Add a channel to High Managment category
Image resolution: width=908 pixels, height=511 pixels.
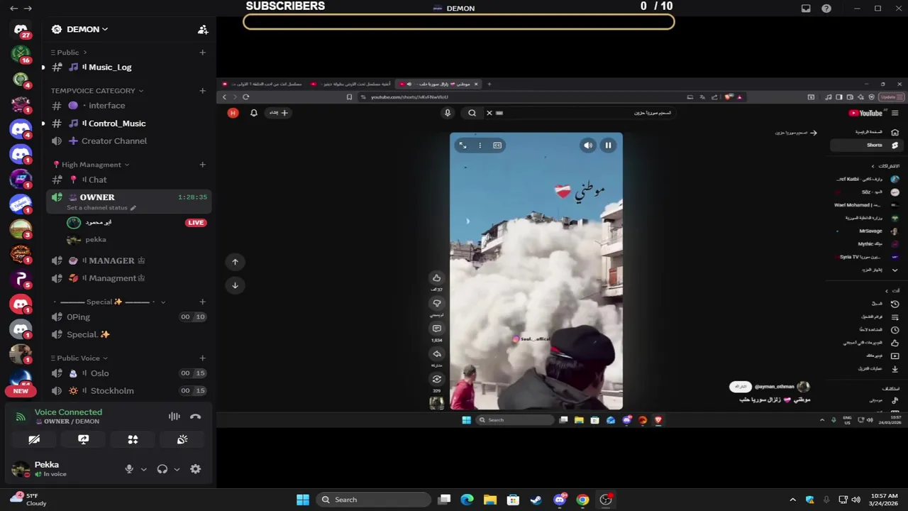[202, 165]
